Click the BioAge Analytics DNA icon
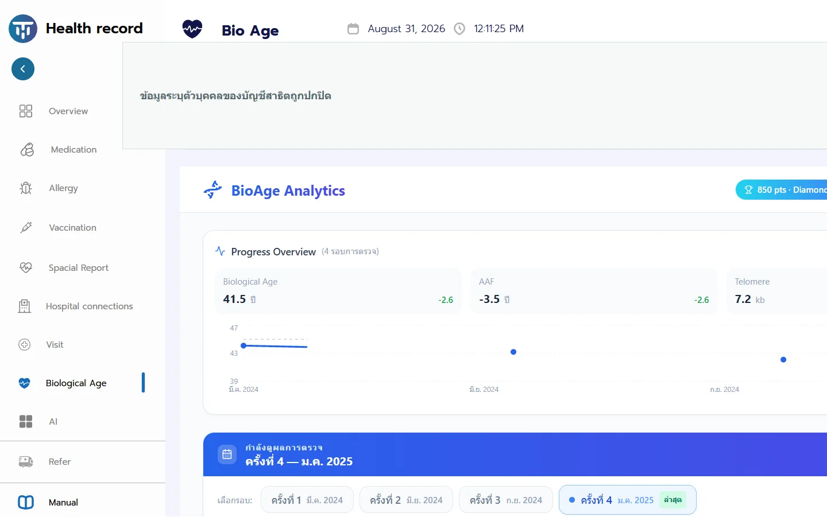This screenshot has width=827, height=517. click(212, 190)
